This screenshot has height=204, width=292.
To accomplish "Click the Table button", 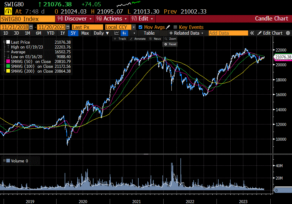I will (149, 33).
